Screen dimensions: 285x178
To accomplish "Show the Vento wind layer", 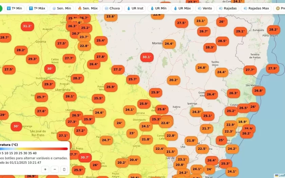I will [x=205, y=8].
